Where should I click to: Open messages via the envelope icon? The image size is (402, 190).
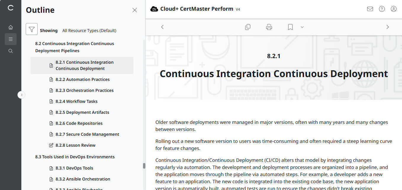pyautogui.click(x=370, y=9)
